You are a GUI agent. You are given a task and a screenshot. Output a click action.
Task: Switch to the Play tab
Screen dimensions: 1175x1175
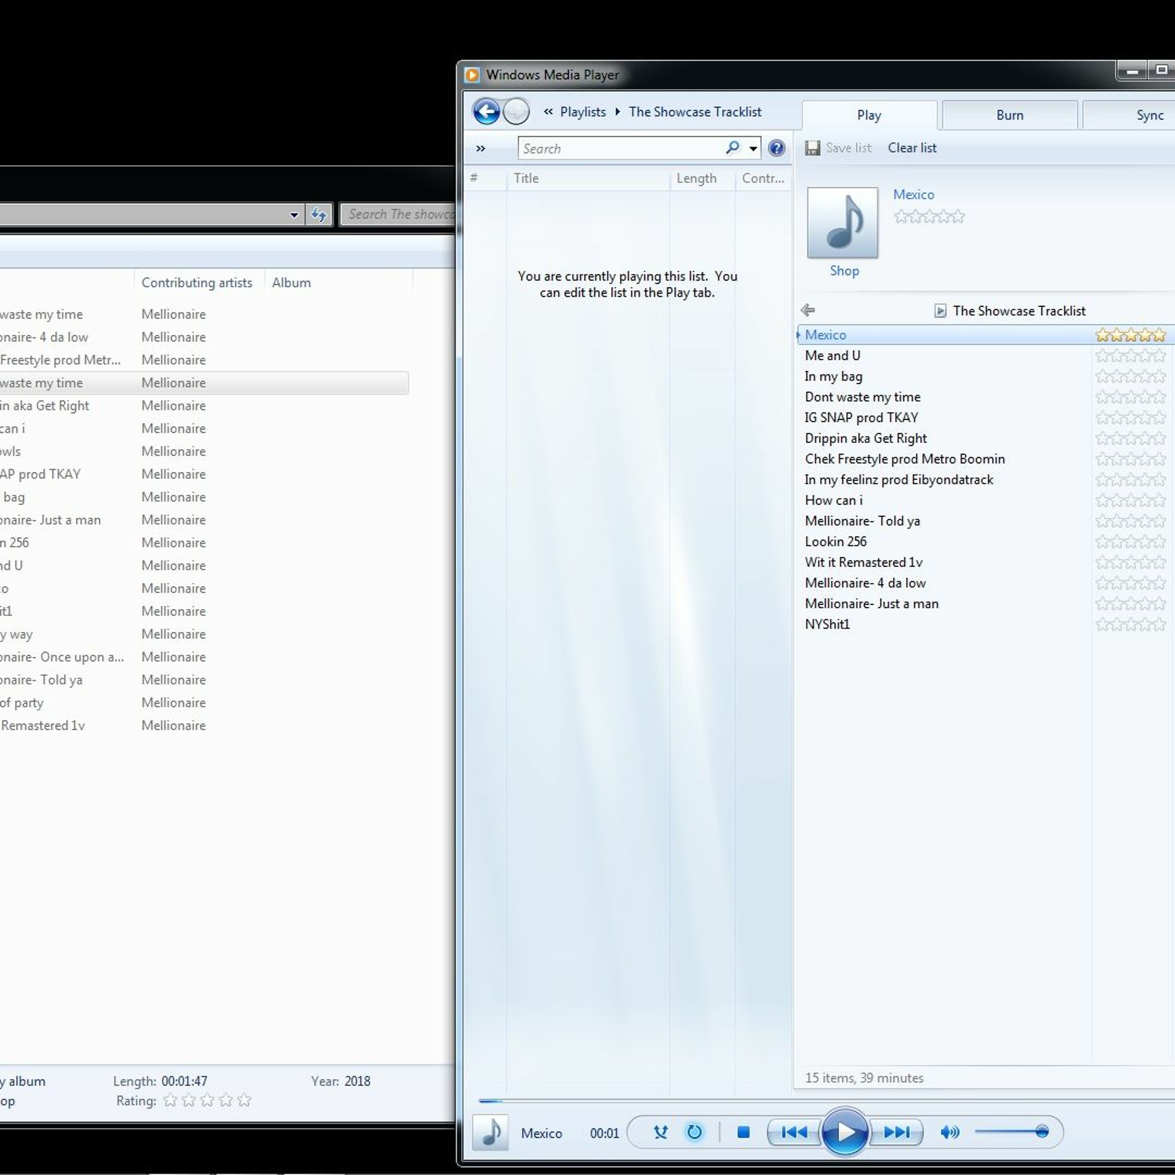tap(869, 115)
